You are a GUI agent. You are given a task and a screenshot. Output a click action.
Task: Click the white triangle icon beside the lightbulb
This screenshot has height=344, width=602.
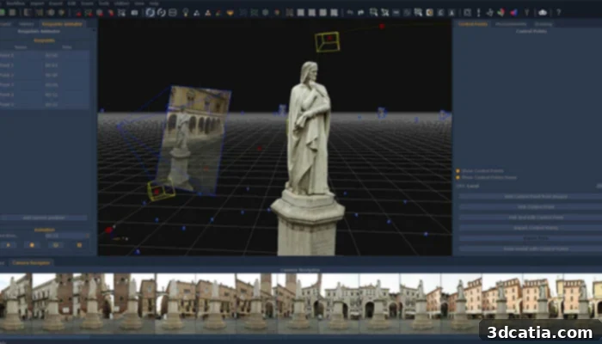[x=197, y=13]
